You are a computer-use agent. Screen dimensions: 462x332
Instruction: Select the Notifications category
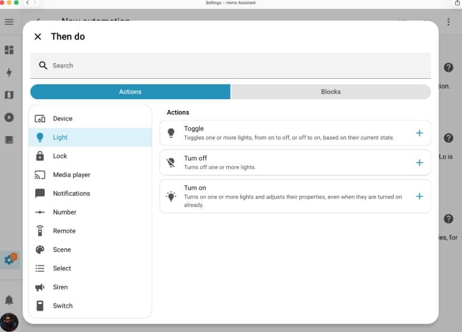pyautogui.click(x=71, y=193)
